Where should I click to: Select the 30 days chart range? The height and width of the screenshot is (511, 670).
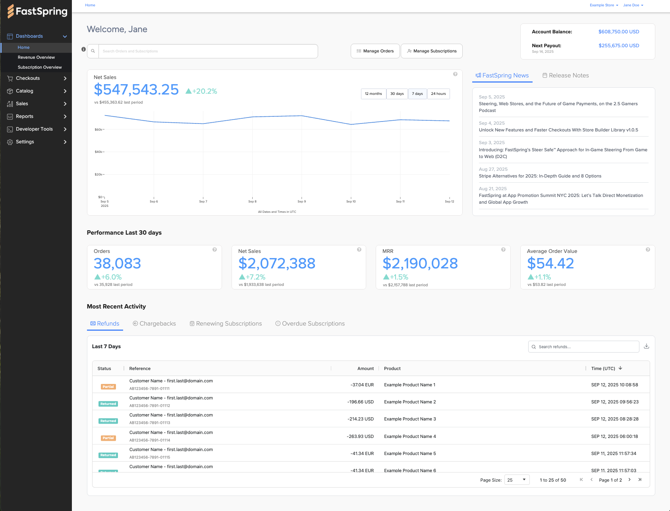coord(397,94)
